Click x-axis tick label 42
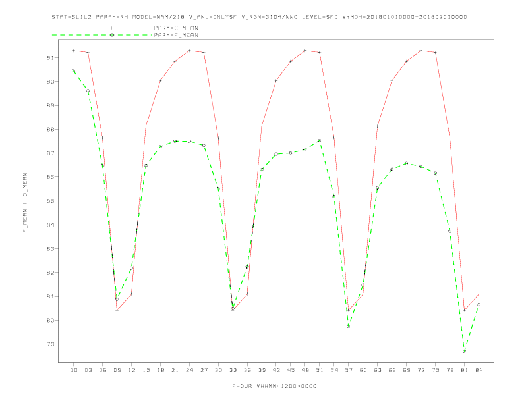 point(276,370)
